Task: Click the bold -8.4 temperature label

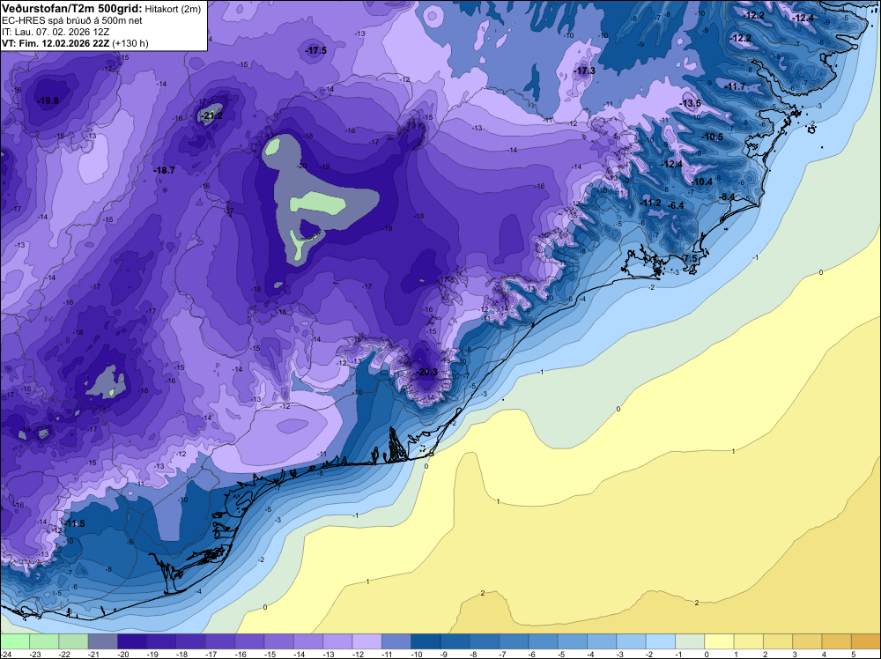Action: (x=727, y=196)
